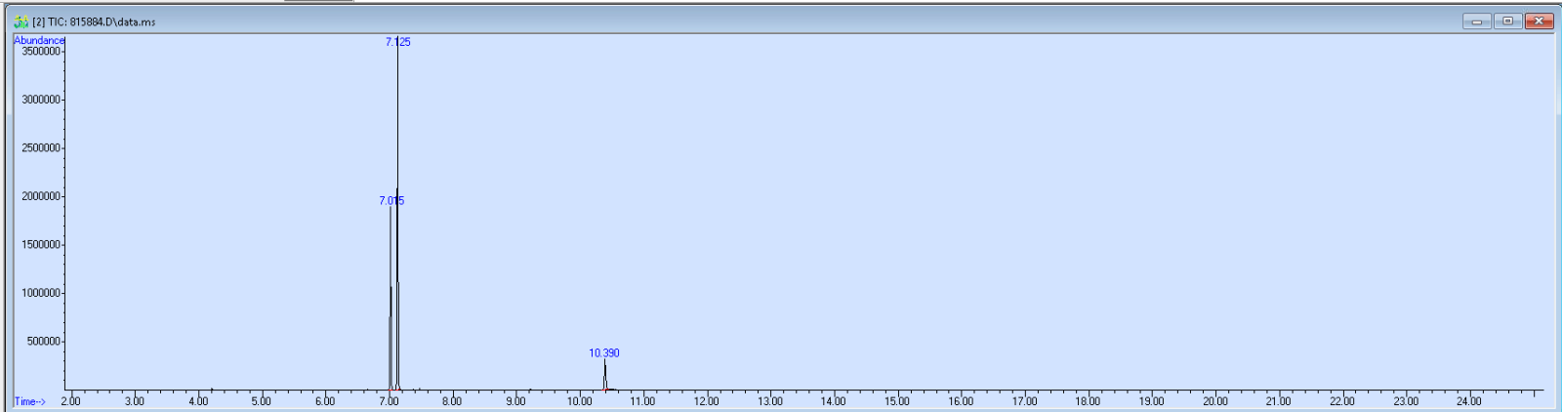
Task: Click the 21.00 time axis value
Action: tap(1278, 401)
